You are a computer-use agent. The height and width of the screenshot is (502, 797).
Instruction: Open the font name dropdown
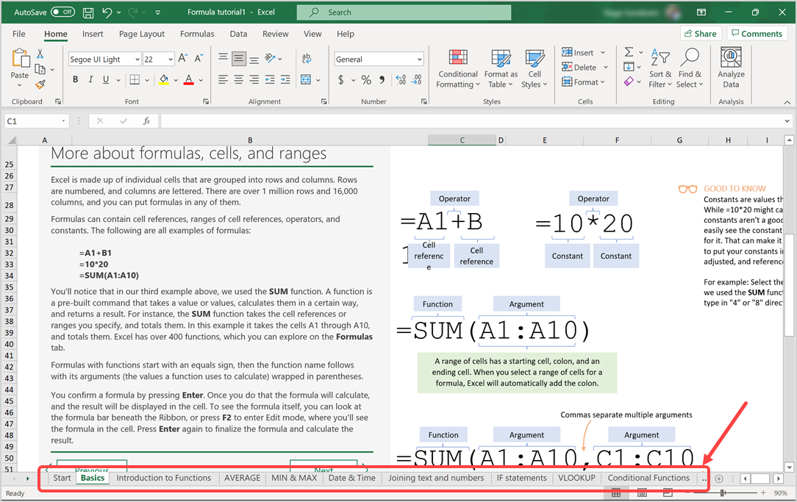(x=137, y=60)
